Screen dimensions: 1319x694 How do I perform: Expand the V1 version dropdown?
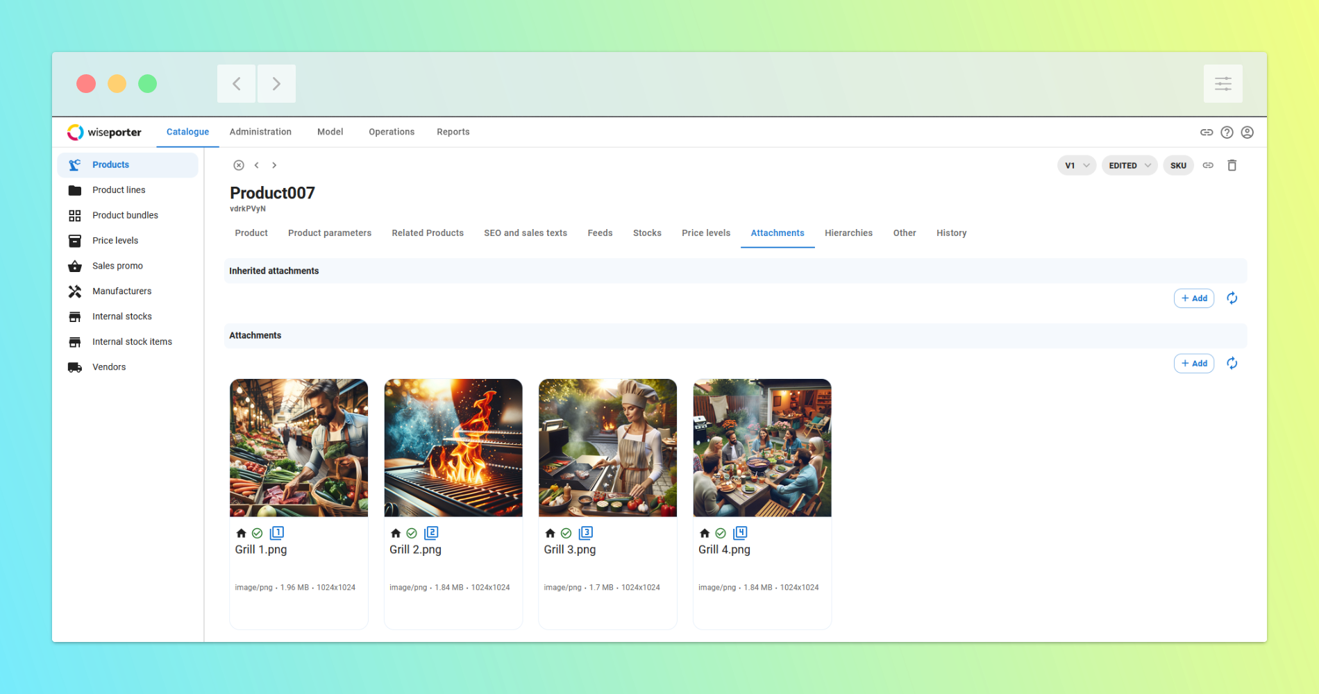tap(1076, 165)
